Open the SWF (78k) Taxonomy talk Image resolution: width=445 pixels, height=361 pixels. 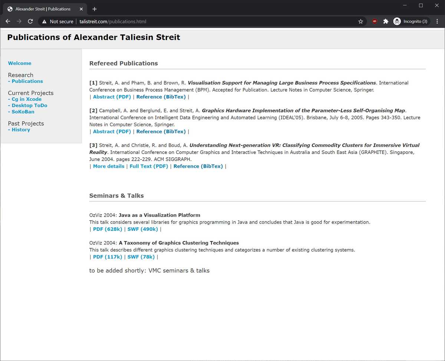141,257
